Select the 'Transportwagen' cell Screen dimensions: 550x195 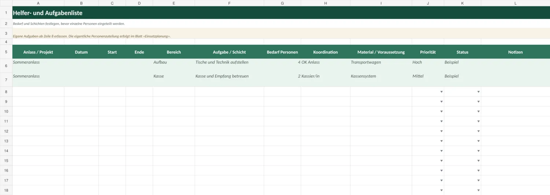point(381,65)
